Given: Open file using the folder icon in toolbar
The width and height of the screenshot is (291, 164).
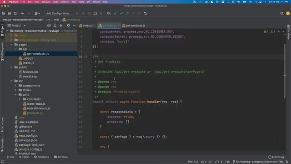Looking at the screenshot, I should 3,13.
